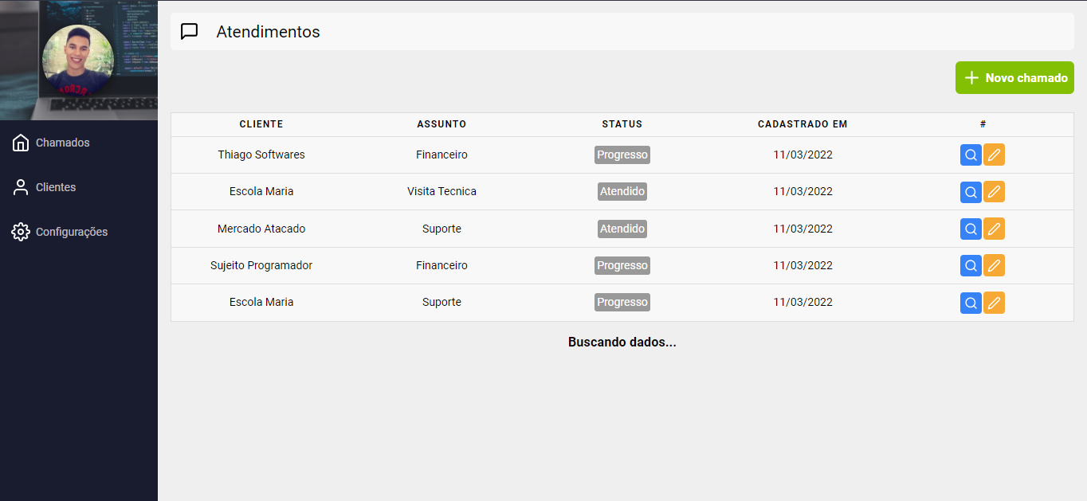
Task: Click the chat bubble icon beside Atendimentos
Action: (189, 32)
